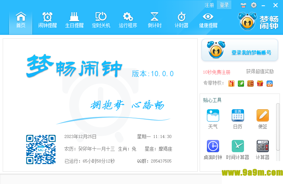Click the 注册 register link
Screen dimensions: 283x184
[x=209, y=5]
